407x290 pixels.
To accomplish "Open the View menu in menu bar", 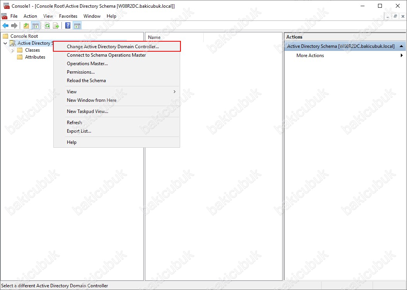I will (48, 16).
